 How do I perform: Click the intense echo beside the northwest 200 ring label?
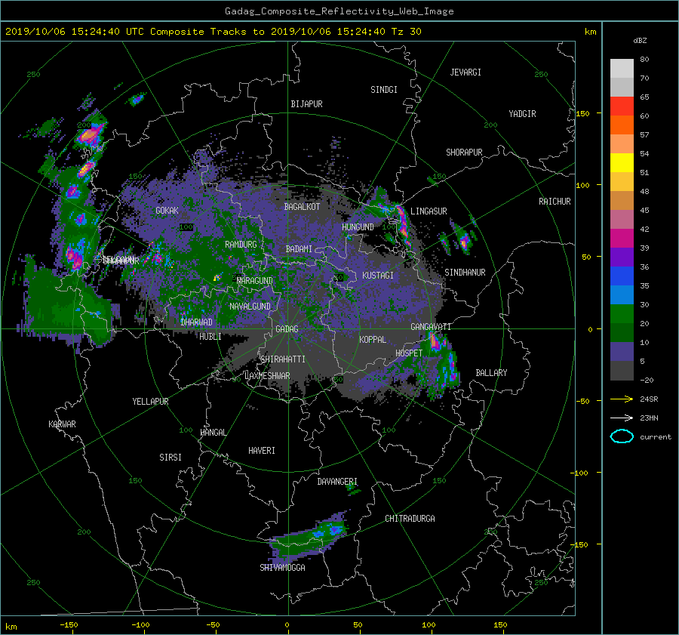[x=90, y=134]
